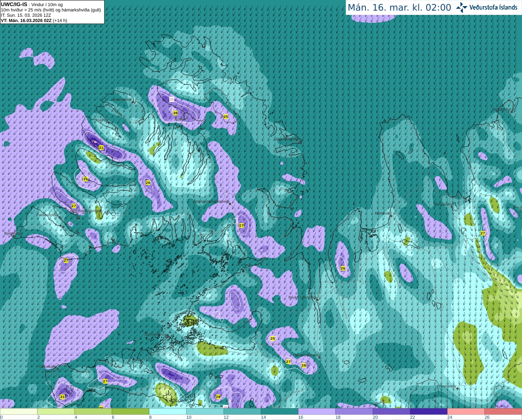Click the yellow 28 gust marker at bottom
Viewport: 522px width, 420px height.
click(218, 397)
